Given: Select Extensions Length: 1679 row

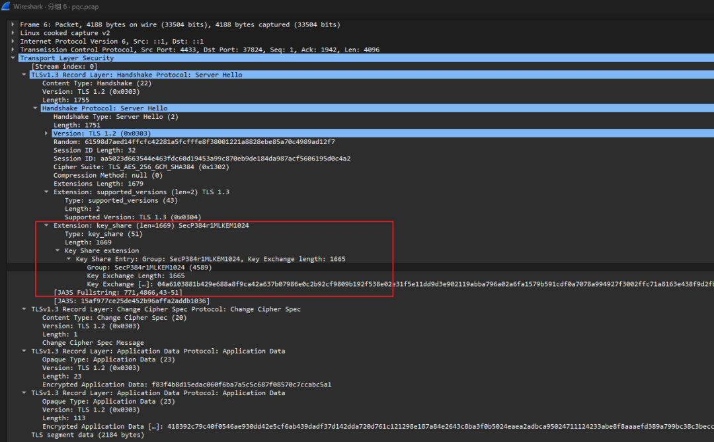Looking at the screenshot, I should pyautogui.click(x=99, y=184).
